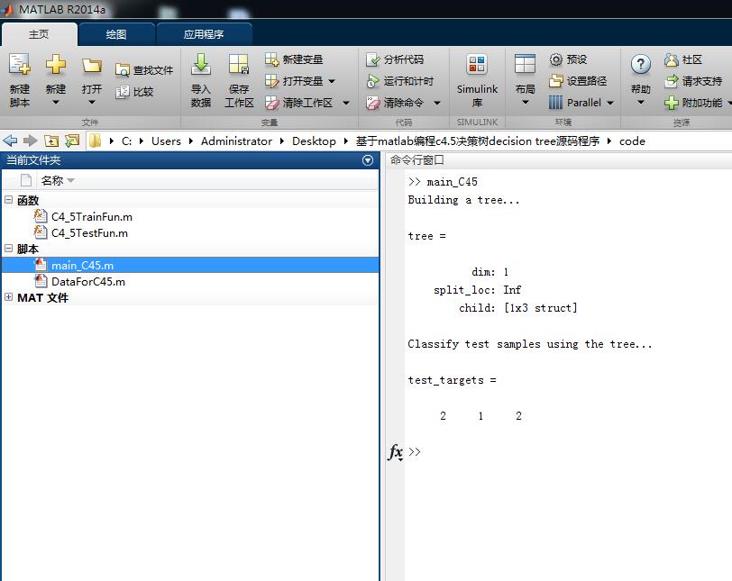
Task: Open dropdown arrow beside Clear Workspace (清除工作区)
Action: (x=346, y=103)
